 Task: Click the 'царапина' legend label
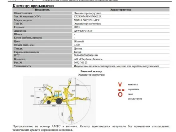point(133,89)
